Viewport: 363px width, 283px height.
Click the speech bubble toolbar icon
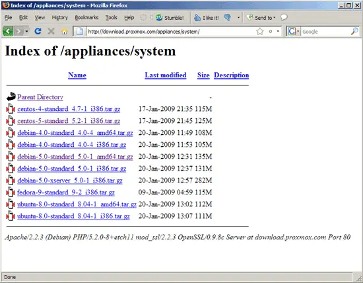point(284,17)
